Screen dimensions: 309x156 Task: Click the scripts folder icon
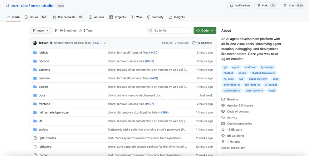pos(35,129)
